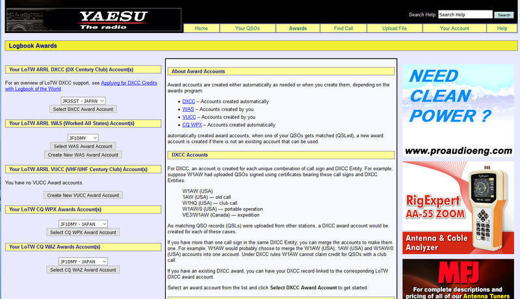Open the CQ WAZ account dropdown
Screen dimensions: 520x299
tap(83, 261)
